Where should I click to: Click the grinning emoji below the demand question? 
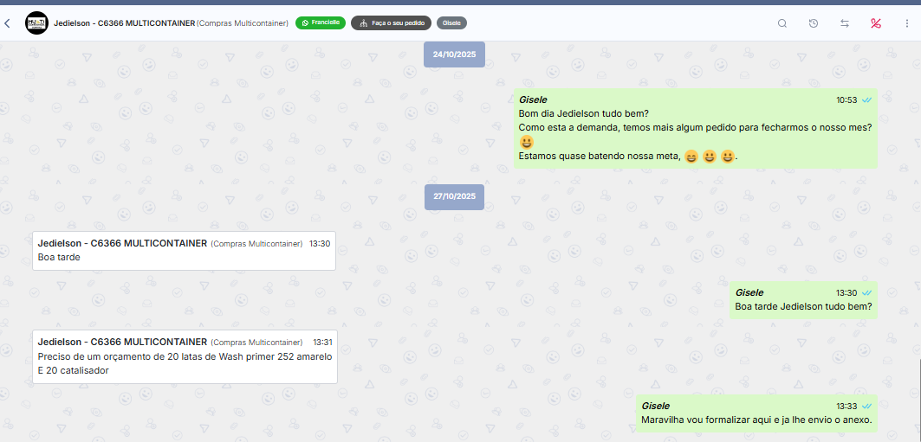click(x=527, y=141)
